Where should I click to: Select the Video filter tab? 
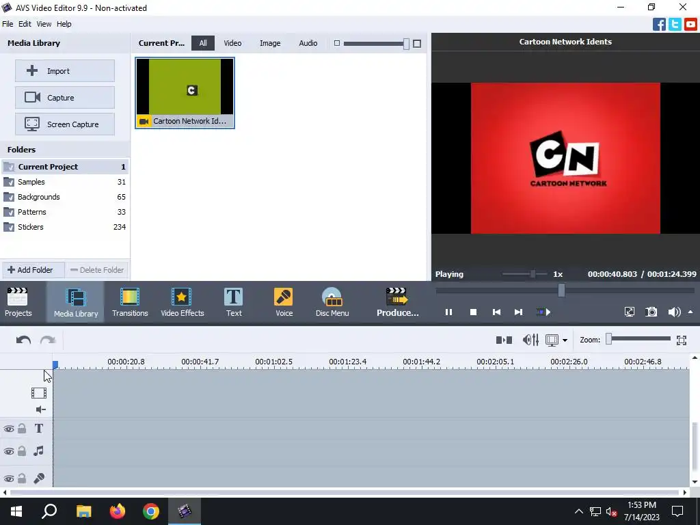[232, 43]
